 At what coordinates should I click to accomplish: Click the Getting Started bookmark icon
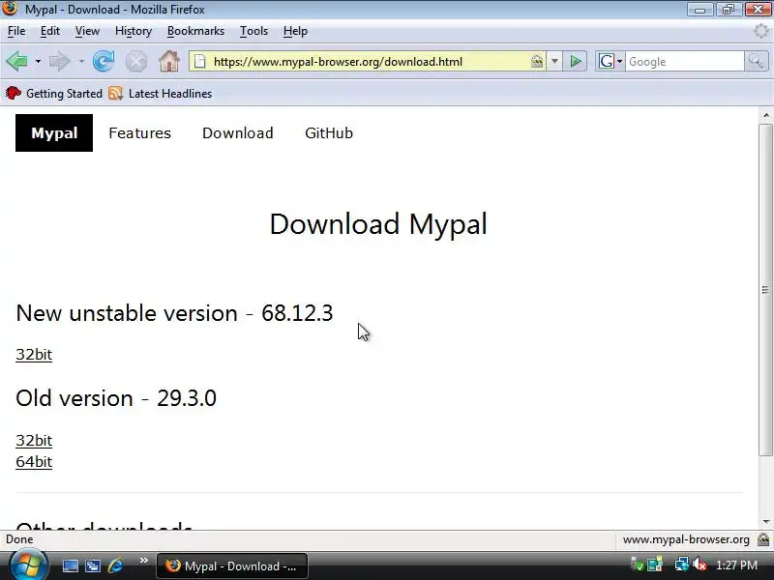[14, 93]
